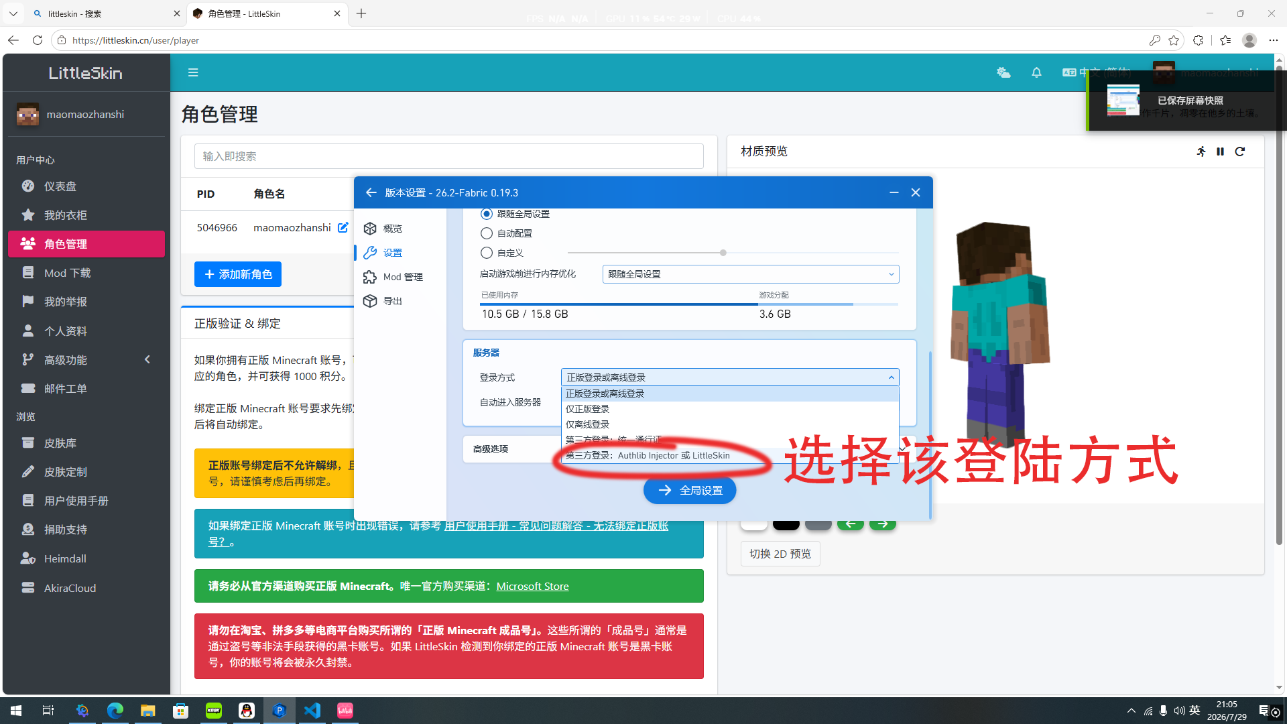Toggle the LittleSkin sidebar hamburger menu
1287x724 pixels.
click(x=193, y=72)
